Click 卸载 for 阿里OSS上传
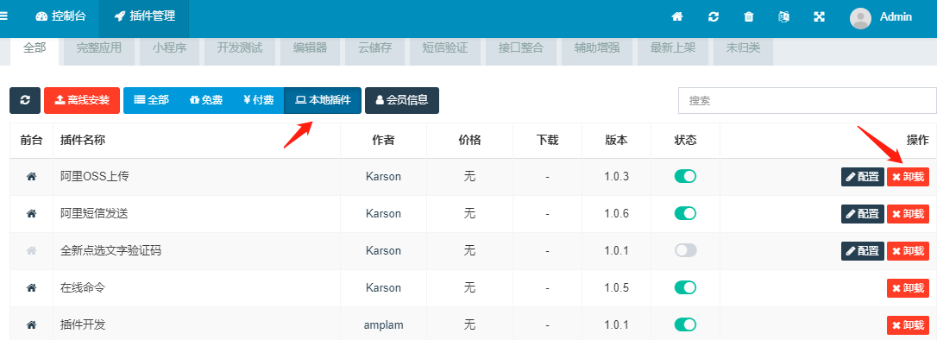 click(908, 177)
